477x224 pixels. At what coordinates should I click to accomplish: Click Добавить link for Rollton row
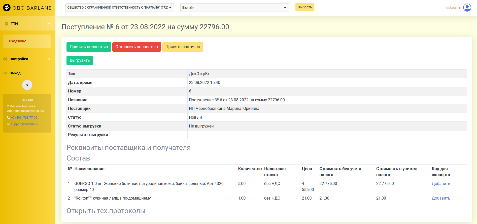pyautogui.click(x=441, y=198)
